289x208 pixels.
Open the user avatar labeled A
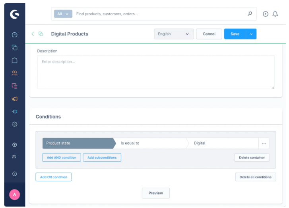15,194
